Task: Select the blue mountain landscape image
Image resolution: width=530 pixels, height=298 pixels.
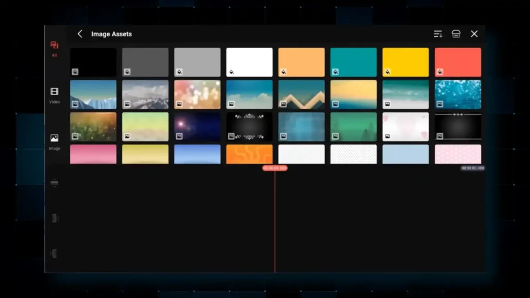Action: click(93, 94)
